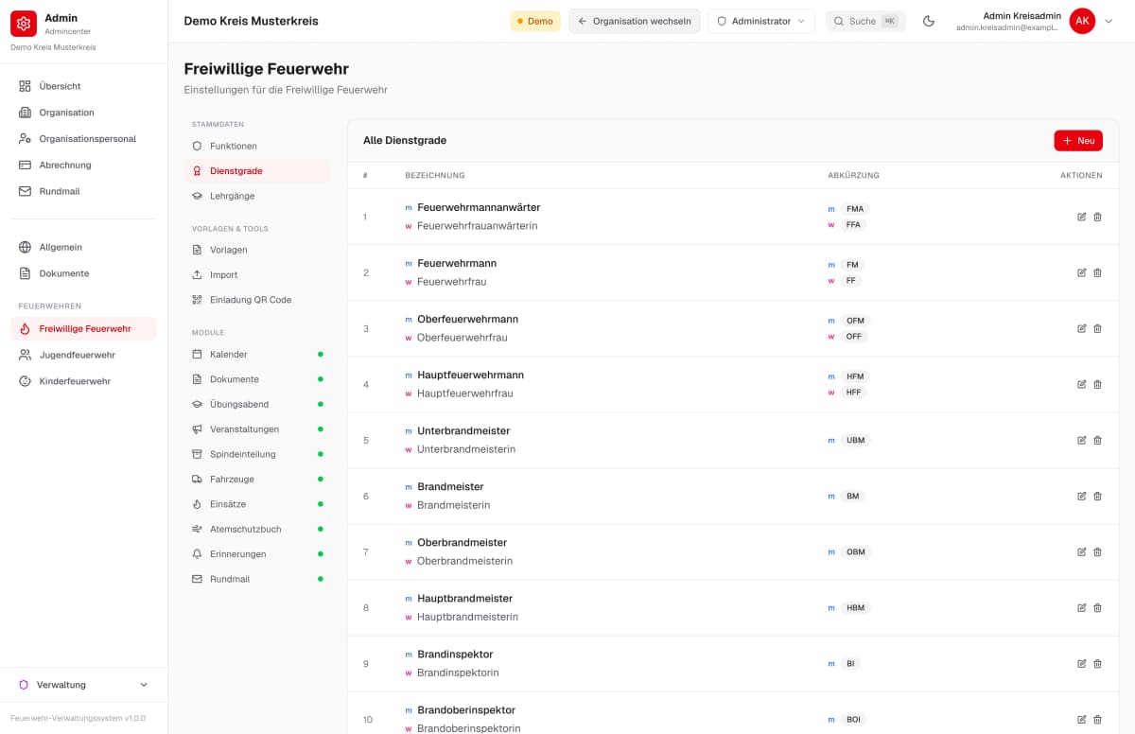
Task: Edit the Feuerwehrmannanwärter rank
Action: (1082, 217)
